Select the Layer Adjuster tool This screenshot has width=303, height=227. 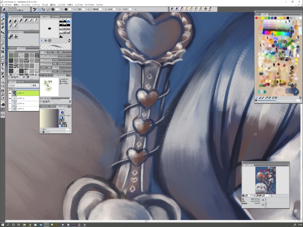[3, 33]
